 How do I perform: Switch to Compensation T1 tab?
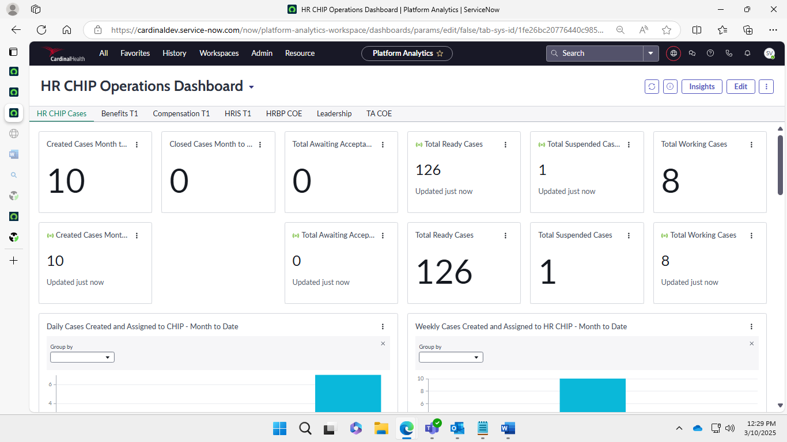[181, 113]
